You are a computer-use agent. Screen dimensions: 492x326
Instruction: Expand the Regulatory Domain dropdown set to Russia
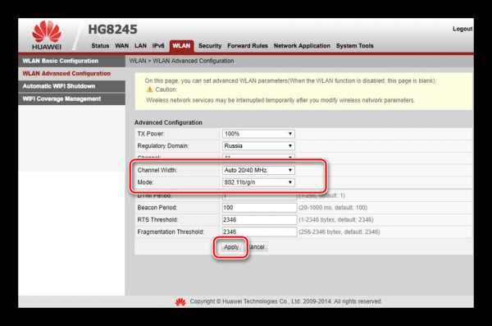258,146
